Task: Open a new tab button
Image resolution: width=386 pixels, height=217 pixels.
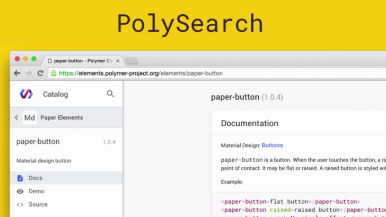Action: (131, 61)
